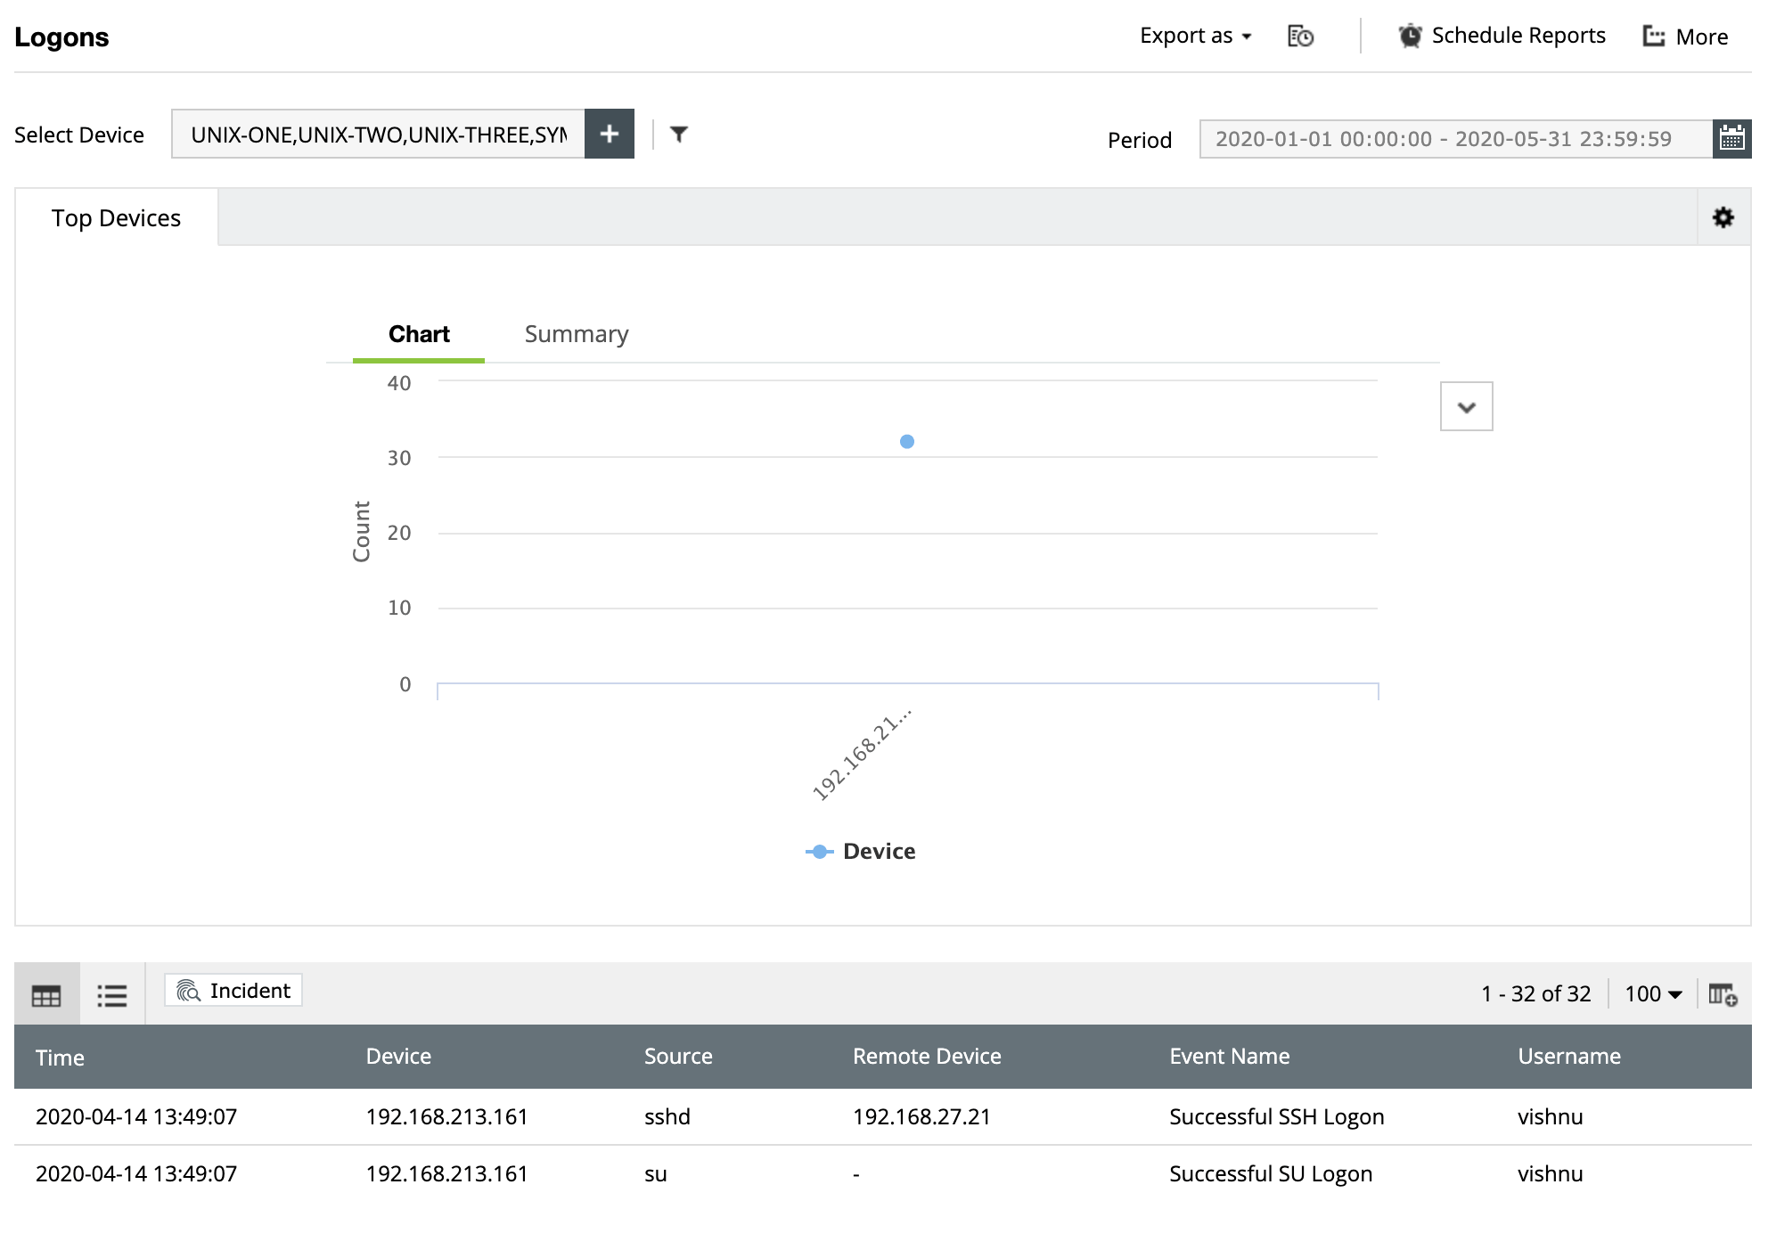1768x1258 pixels.
Task: Change rows per page from 100
Action: point(1653,994)
